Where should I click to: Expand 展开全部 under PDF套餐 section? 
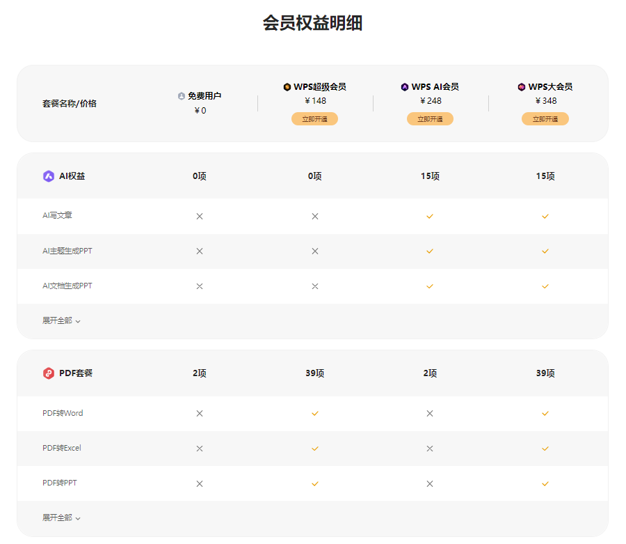pyautogui.click(x=61, y=518)
